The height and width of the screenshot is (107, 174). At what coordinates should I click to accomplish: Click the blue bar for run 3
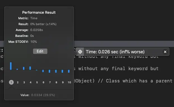tap(24, 68)
